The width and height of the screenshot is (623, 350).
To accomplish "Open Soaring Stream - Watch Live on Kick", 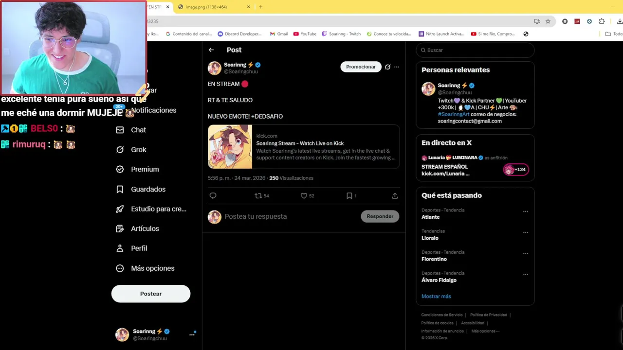I will 300,143.
